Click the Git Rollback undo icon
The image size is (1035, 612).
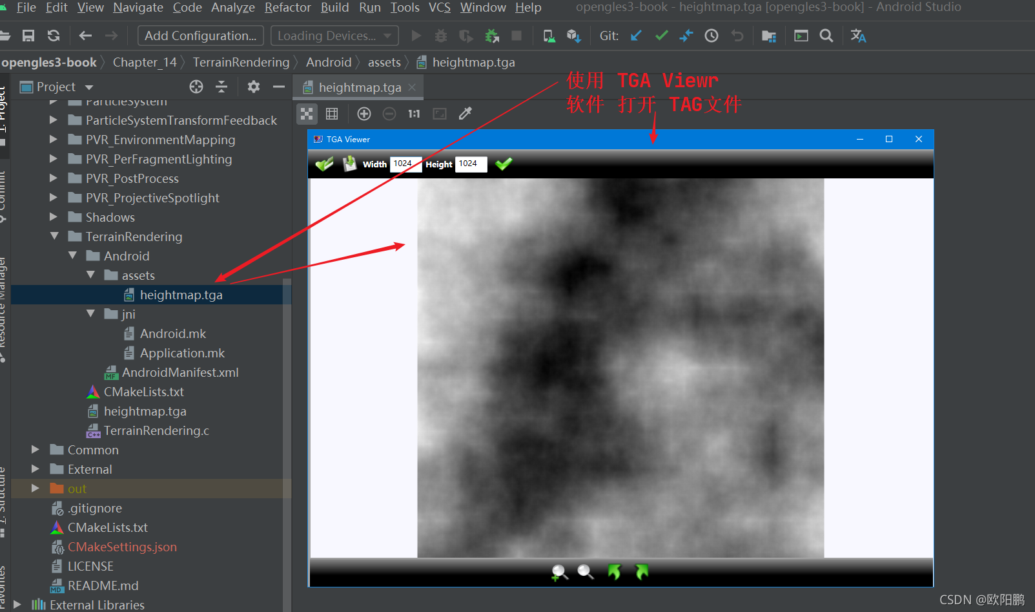click(737, 36)
